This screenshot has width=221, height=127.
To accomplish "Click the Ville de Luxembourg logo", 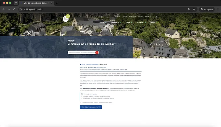I will click(x=65, y=19).
